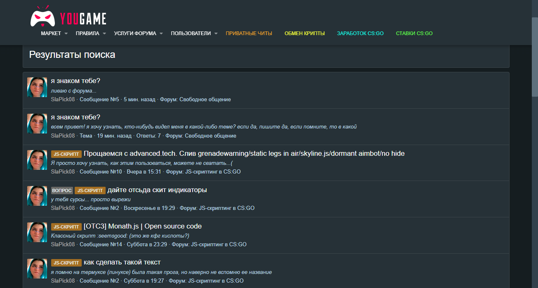Image resolution: width=538 pixels, height=288 pixels.
Task: Open 'как сделать такой текст' thread
Action: tap(122, 262)
